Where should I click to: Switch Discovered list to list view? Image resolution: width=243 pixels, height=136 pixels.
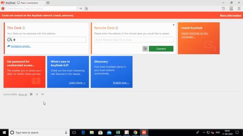(37, 94)
